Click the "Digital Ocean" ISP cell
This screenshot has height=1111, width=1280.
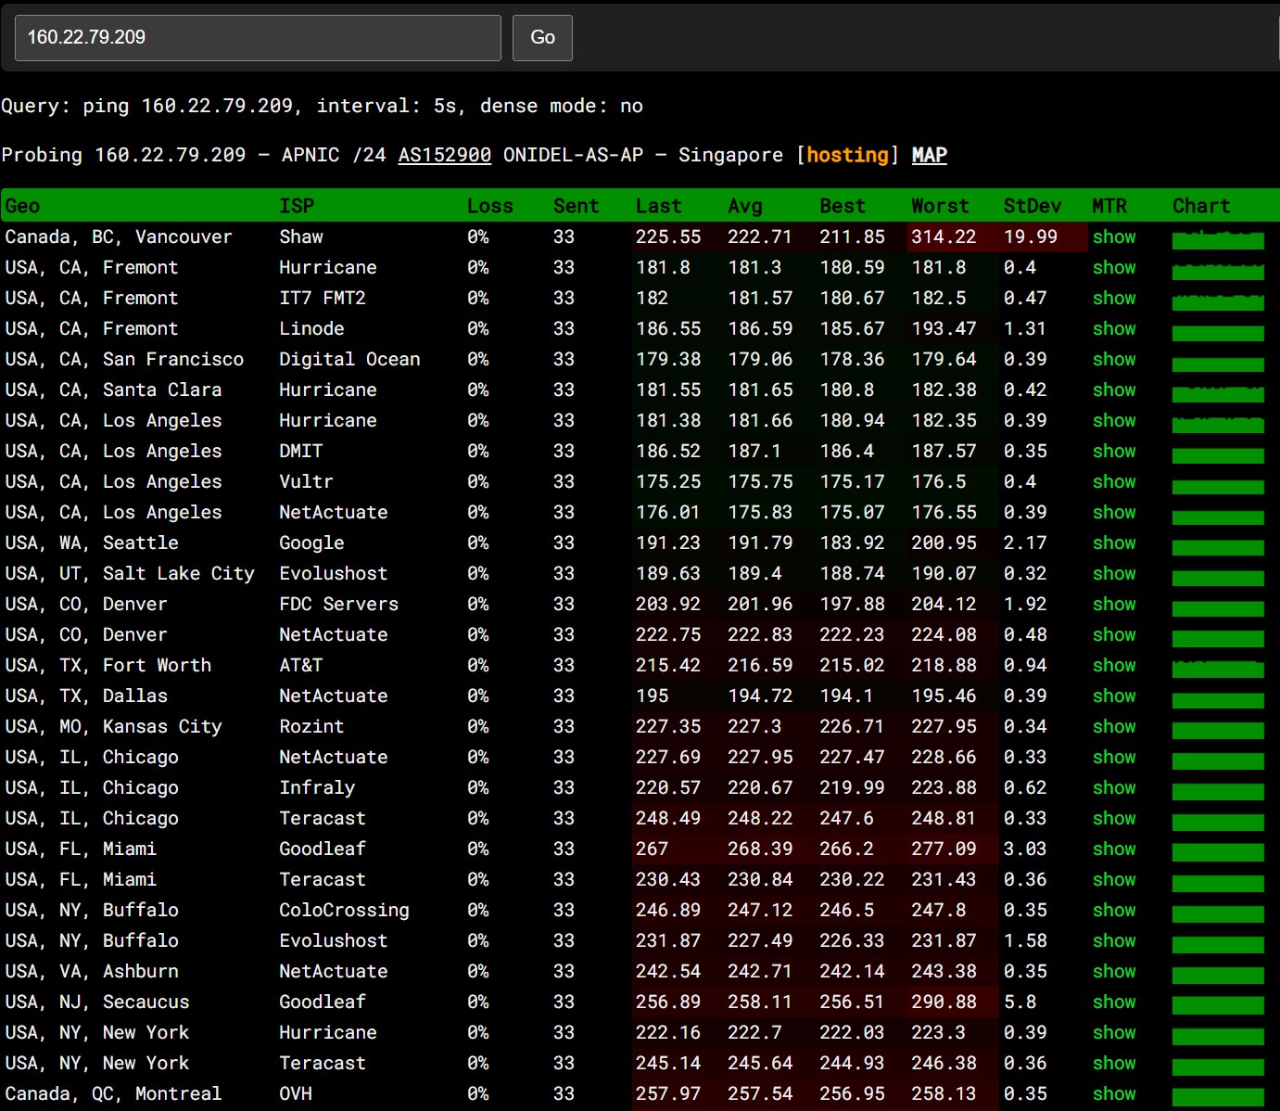tap(349, 359)
